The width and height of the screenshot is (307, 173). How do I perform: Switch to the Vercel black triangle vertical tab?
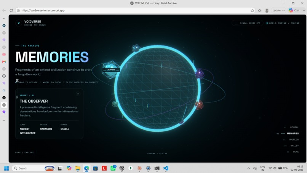(4, 98)
